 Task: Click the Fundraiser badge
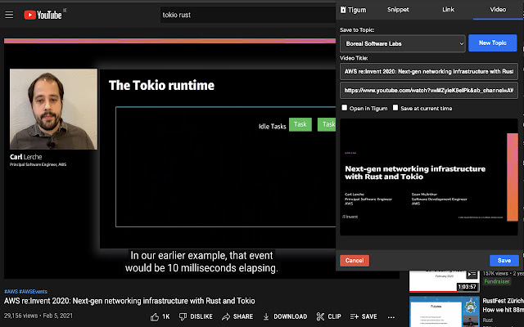pyautogui.click(x=497, y=281)
